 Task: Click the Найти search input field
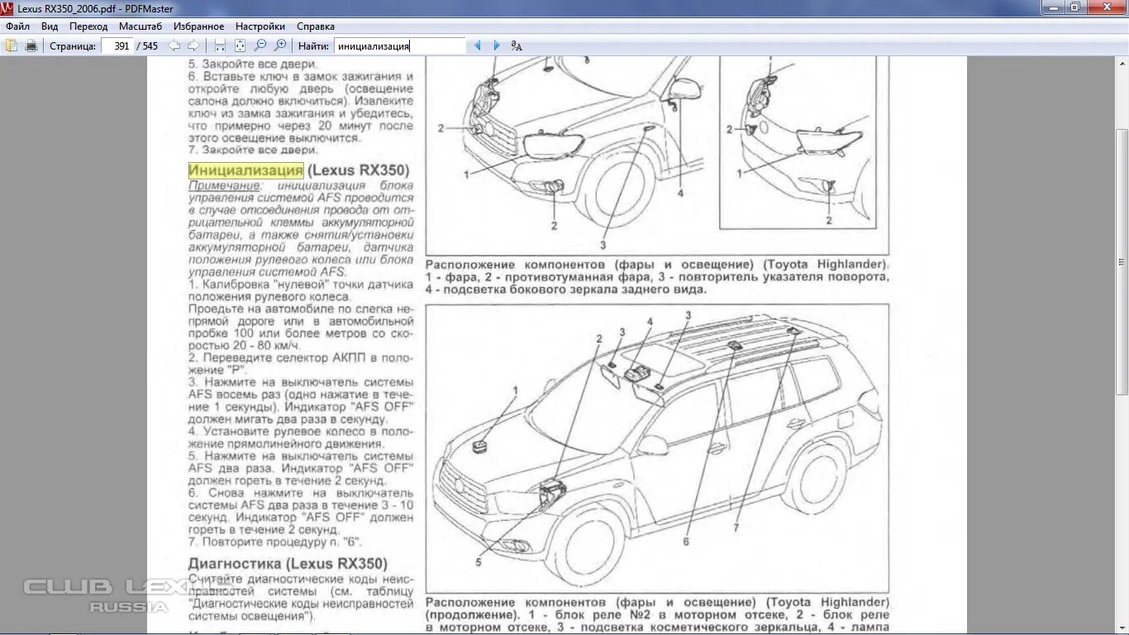pos(400,45)
